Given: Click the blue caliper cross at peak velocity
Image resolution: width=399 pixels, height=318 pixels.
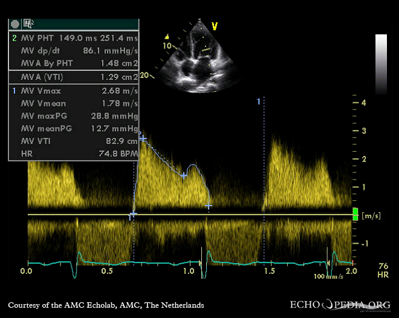Looking at the screenshot, I should (x=143, y=138).
